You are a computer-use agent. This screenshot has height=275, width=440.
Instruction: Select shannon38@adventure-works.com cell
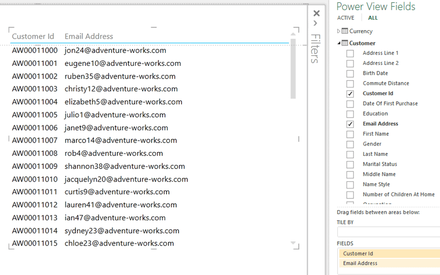[x=125, y=166]
